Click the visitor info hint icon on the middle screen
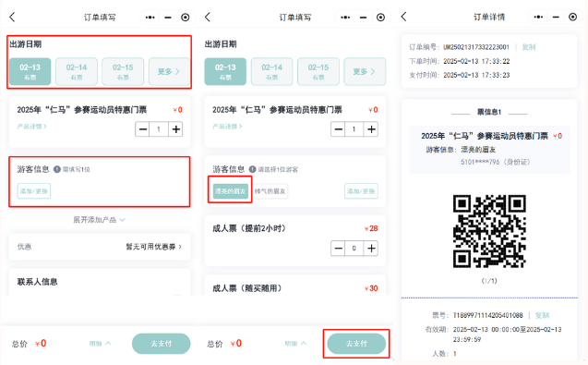Viewport: 588px width, 365px height. tap(252, 169)
